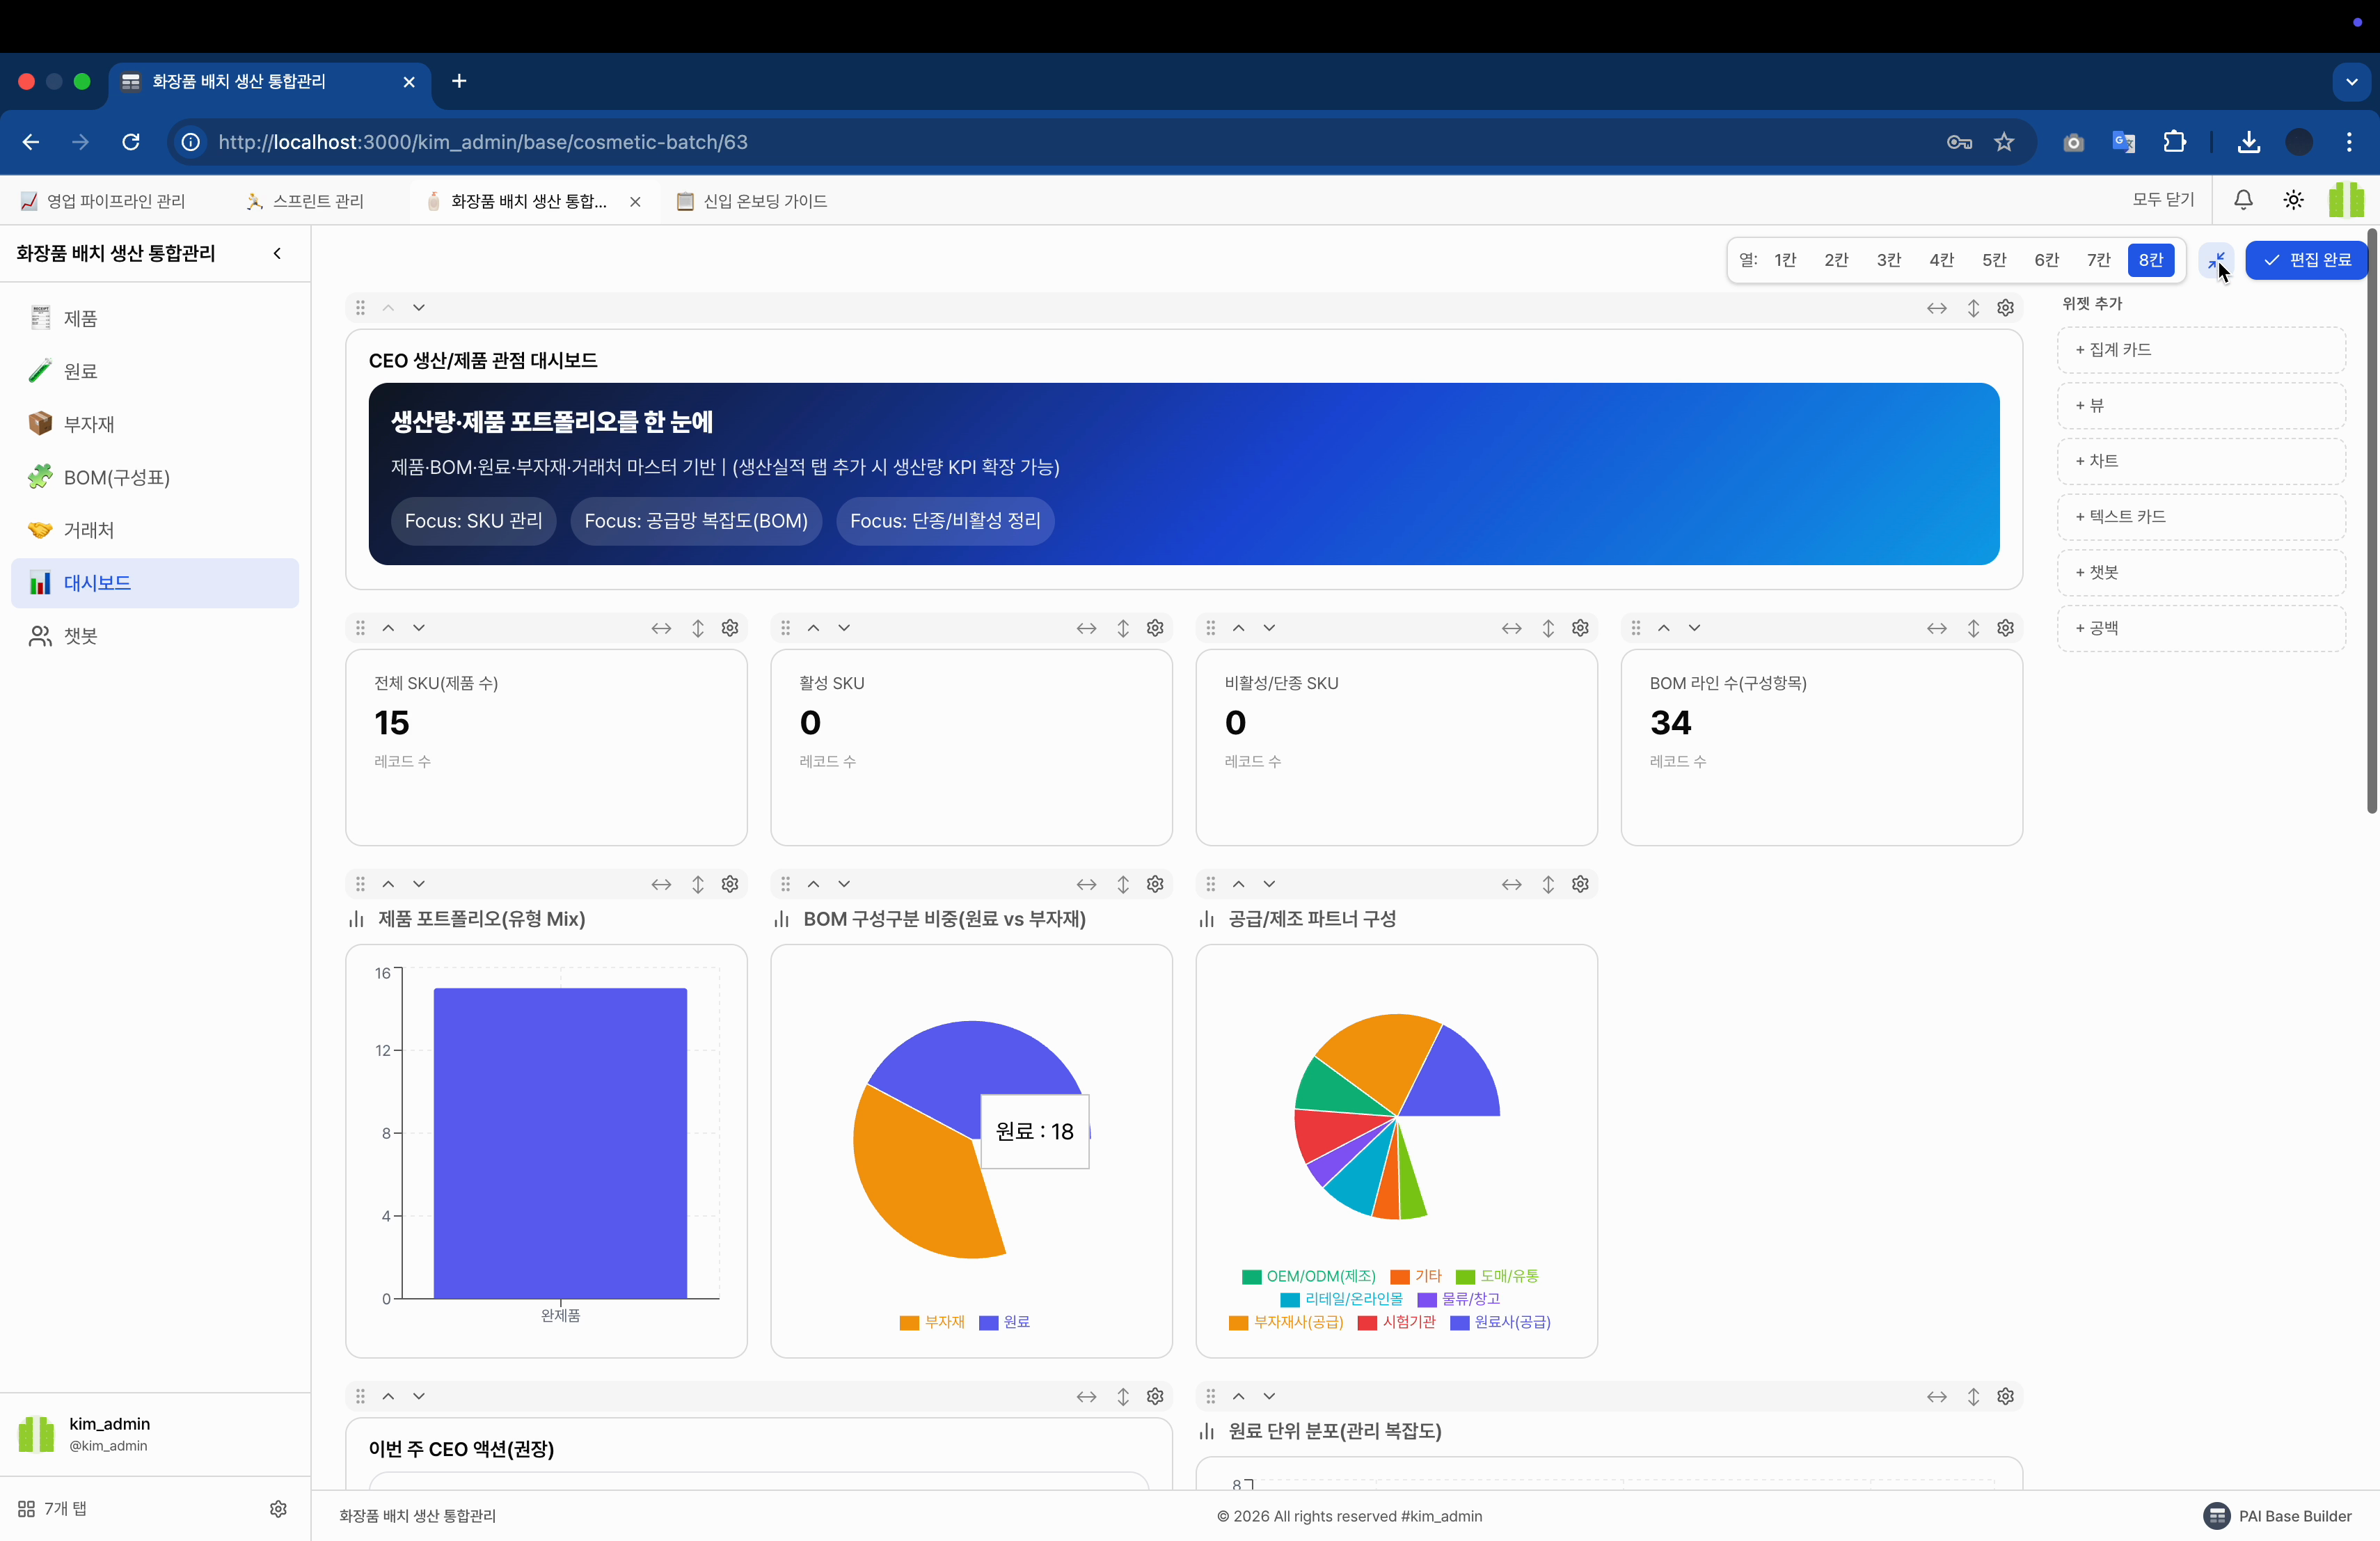Select the 1칸 column layout
This screenshot has height=1541, width=2380.
(1784, 260)
